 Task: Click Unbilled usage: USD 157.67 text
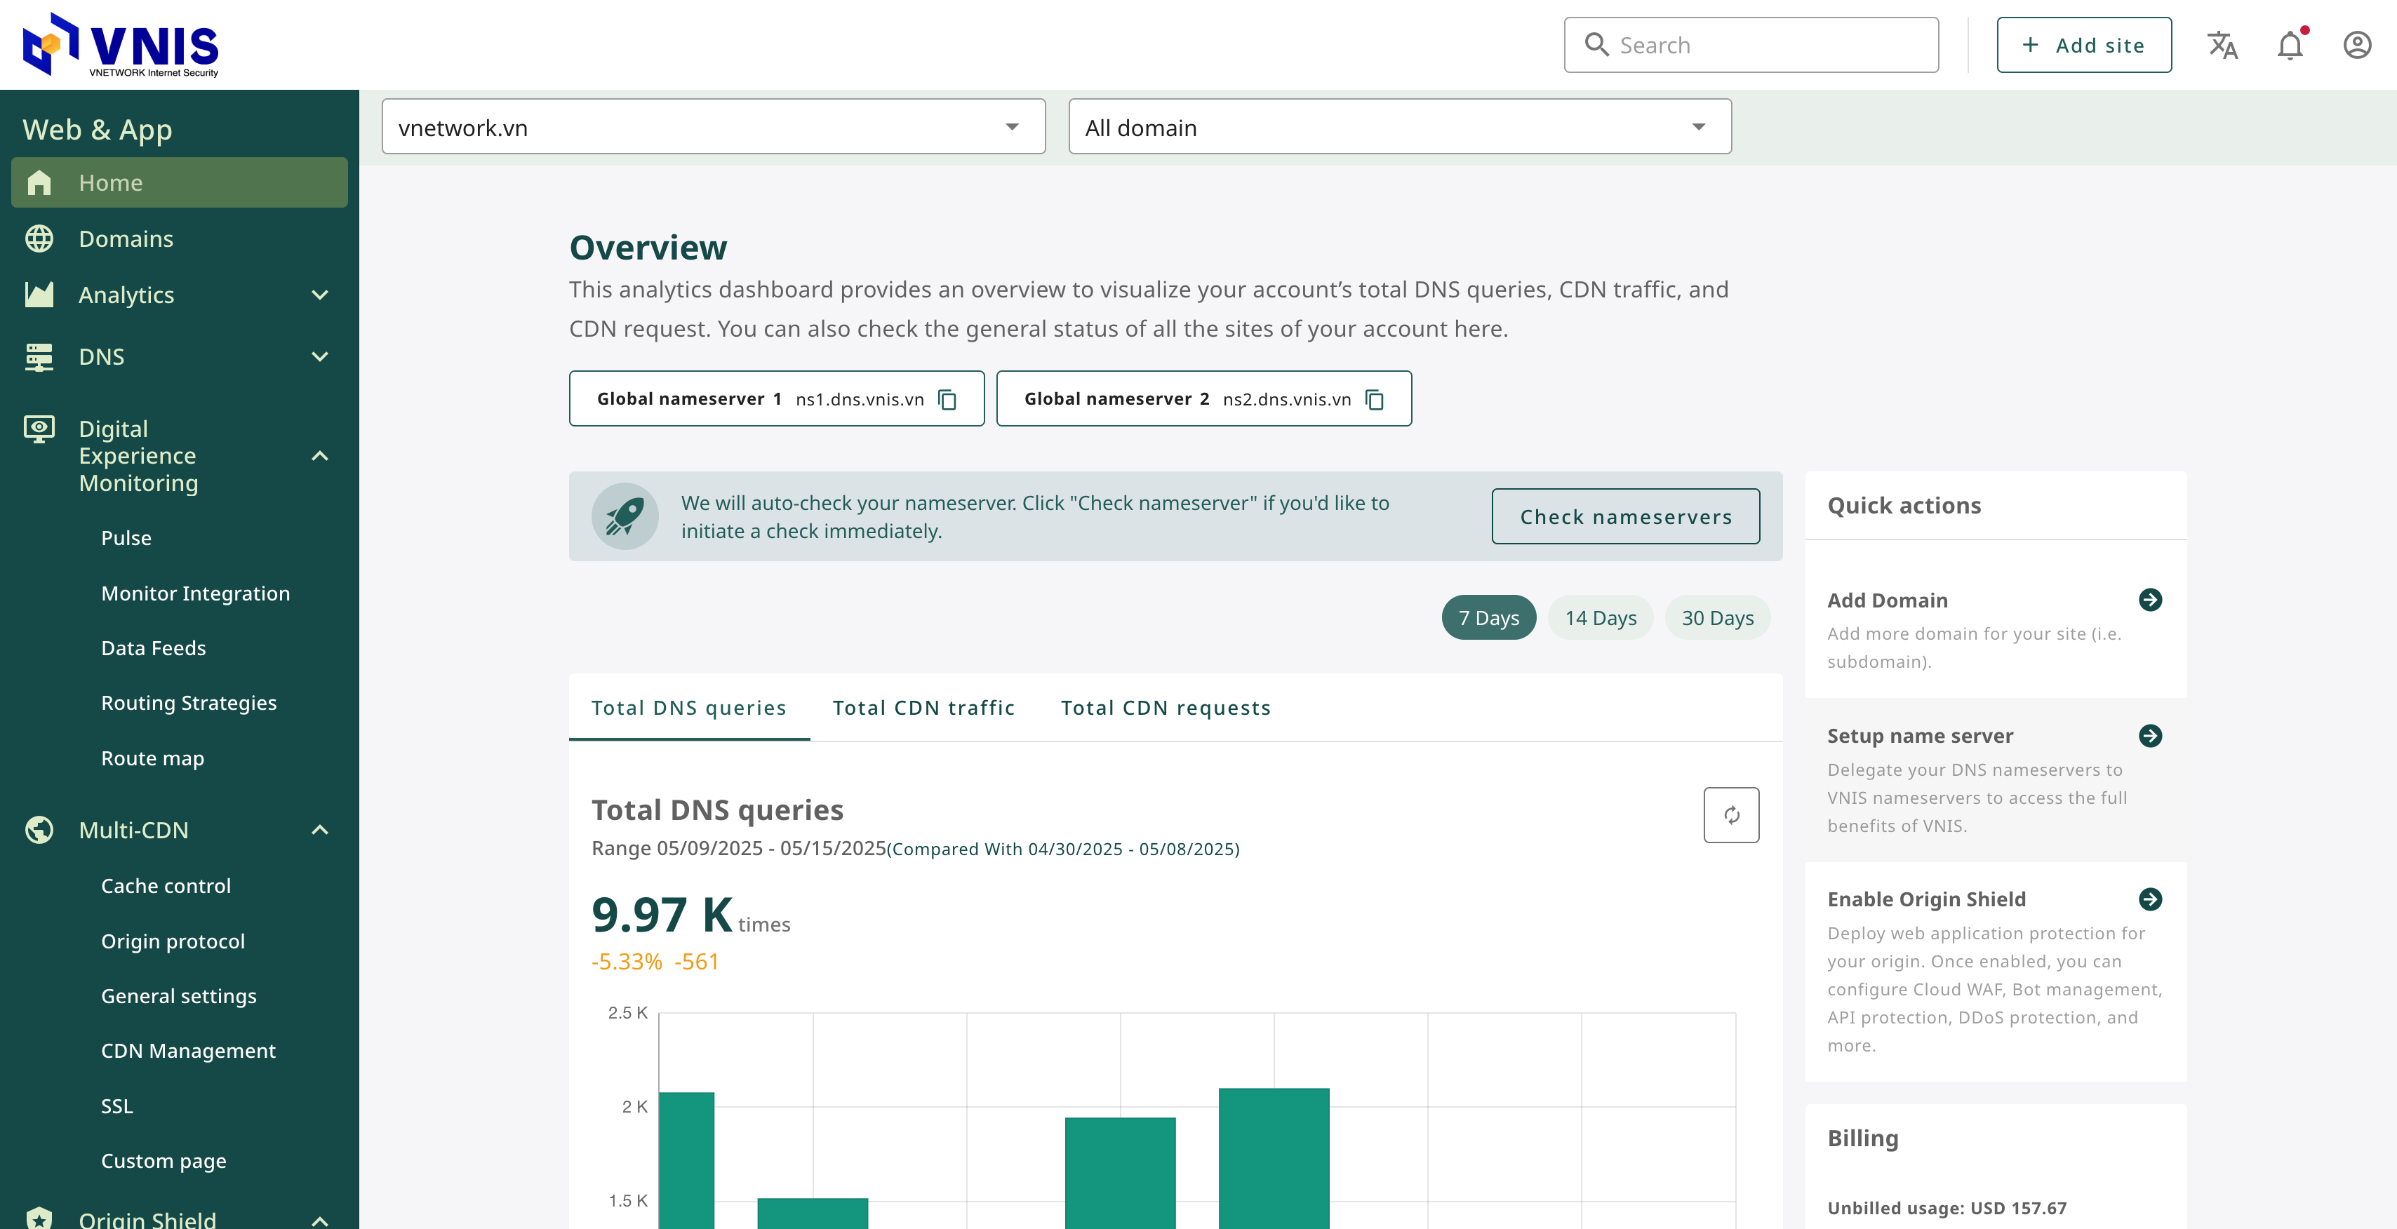click(1947, 1207)
